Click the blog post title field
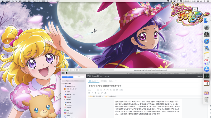211x118 pixels. (x=145, y=86)
